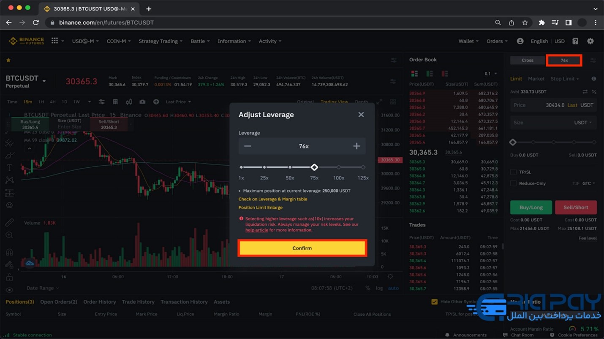The height and width of the screenshot is (339, 604).
Task: Enable the Reduce-Only checkbox
Action: (513, 183)
